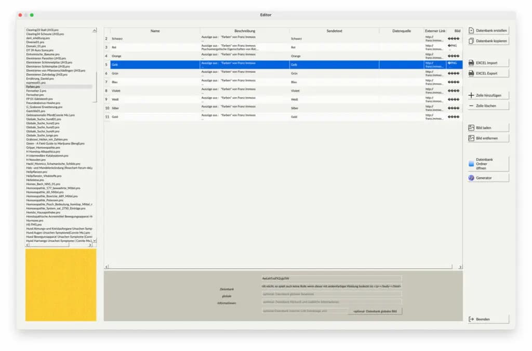Click the Datenbank kopieren icon
Screen dimensions: 532x351
click(471, 41)
